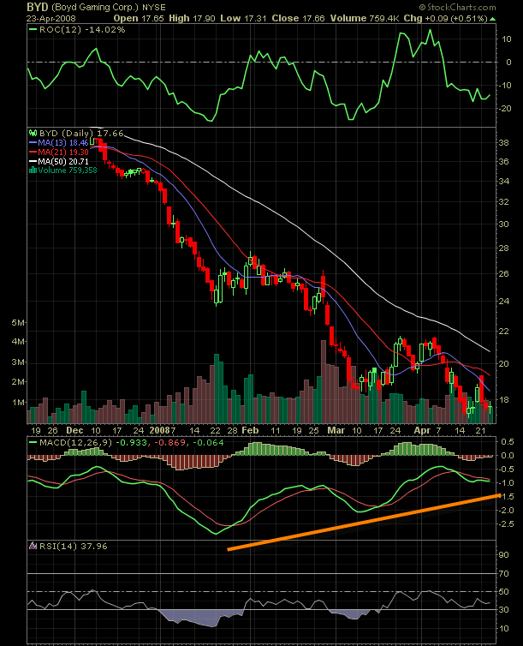This screenshot has height=646, width=523.
Task: Click the green MACD legend line
Action: (x=33, y=442)
